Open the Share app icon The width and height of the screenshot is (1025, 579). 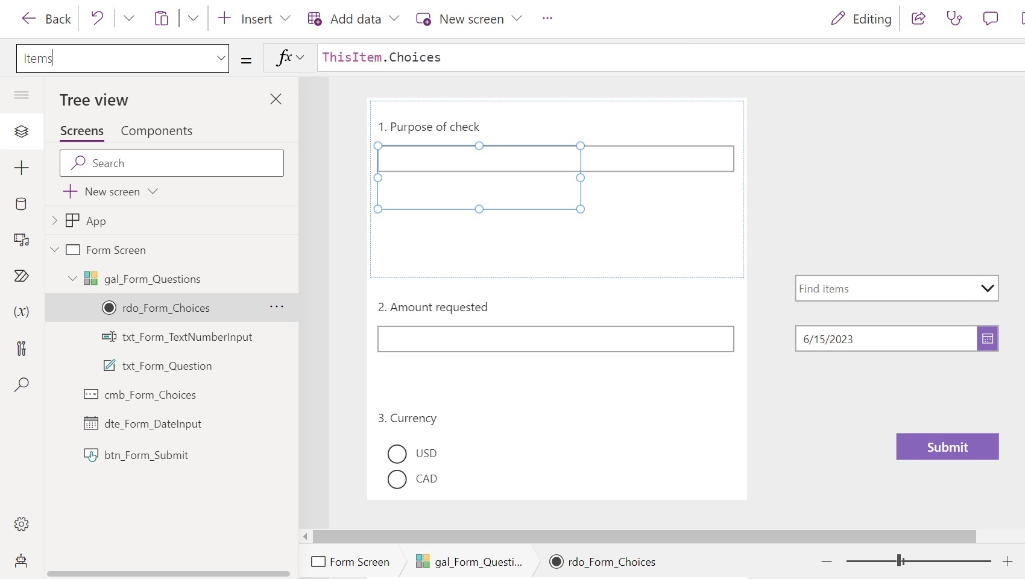[x=918, y=19]
